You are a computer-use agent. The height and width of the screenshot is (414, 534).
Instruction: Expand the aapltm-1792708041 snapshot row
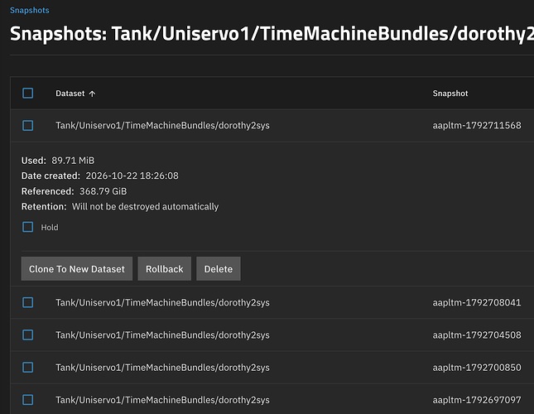point(272,302)
